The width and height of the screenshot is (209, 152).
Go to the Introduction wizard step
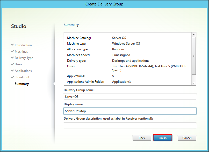[23, 45]
